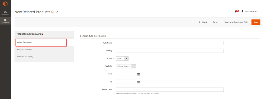Focus the Result Limit input field
The image size is (263, 99).
click(x=170, y=89)
